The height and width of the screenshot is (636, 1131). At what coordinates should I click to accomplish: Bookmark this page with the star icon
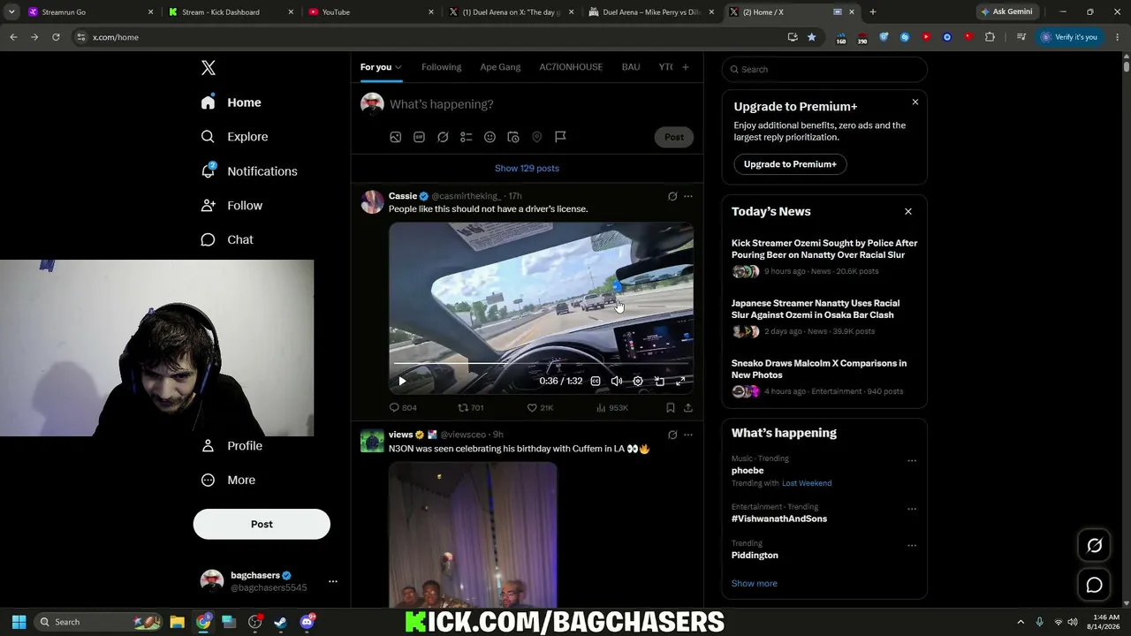tap(811, 37)
